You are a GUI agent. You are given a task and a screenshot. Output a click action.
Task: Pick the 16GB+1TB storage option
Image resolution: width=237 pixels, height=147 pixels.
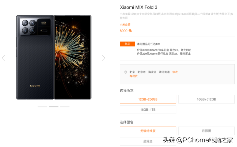(x=148, y=110)
